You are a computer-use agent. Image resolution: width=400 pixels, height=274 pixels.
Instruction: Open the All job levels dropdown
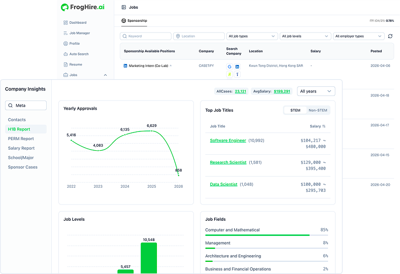click(x=306, y=36)
